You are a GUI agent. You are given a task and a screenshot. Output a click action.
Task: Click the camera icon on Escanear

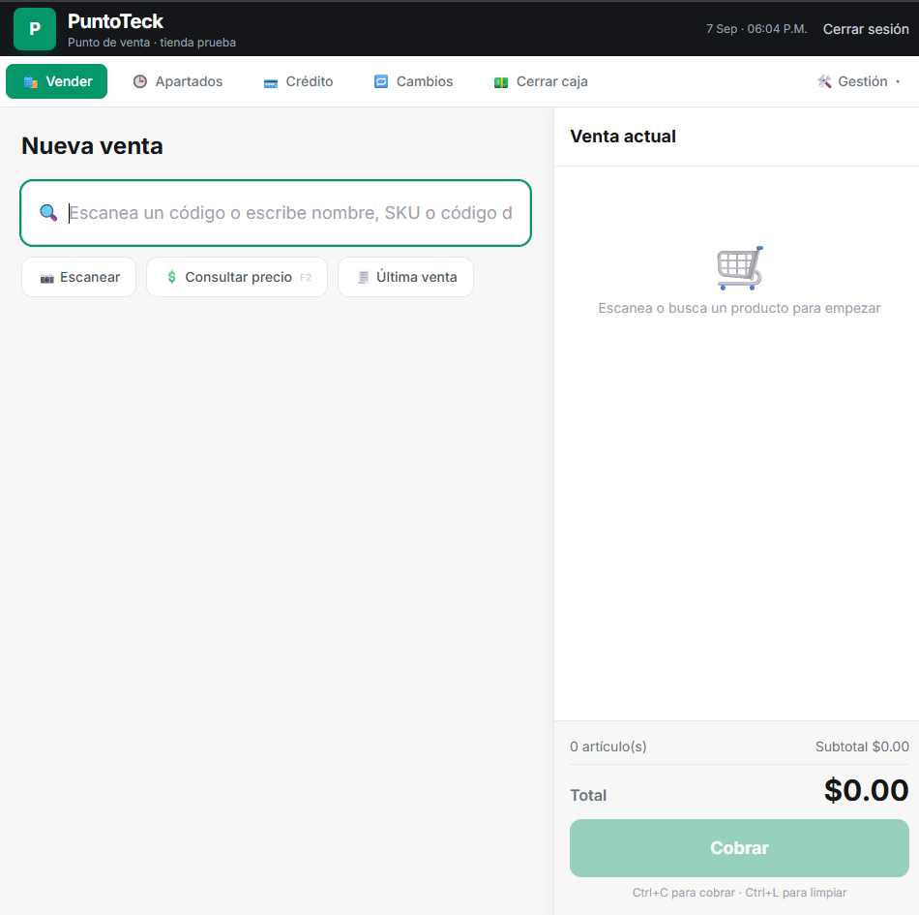point(46,278)
